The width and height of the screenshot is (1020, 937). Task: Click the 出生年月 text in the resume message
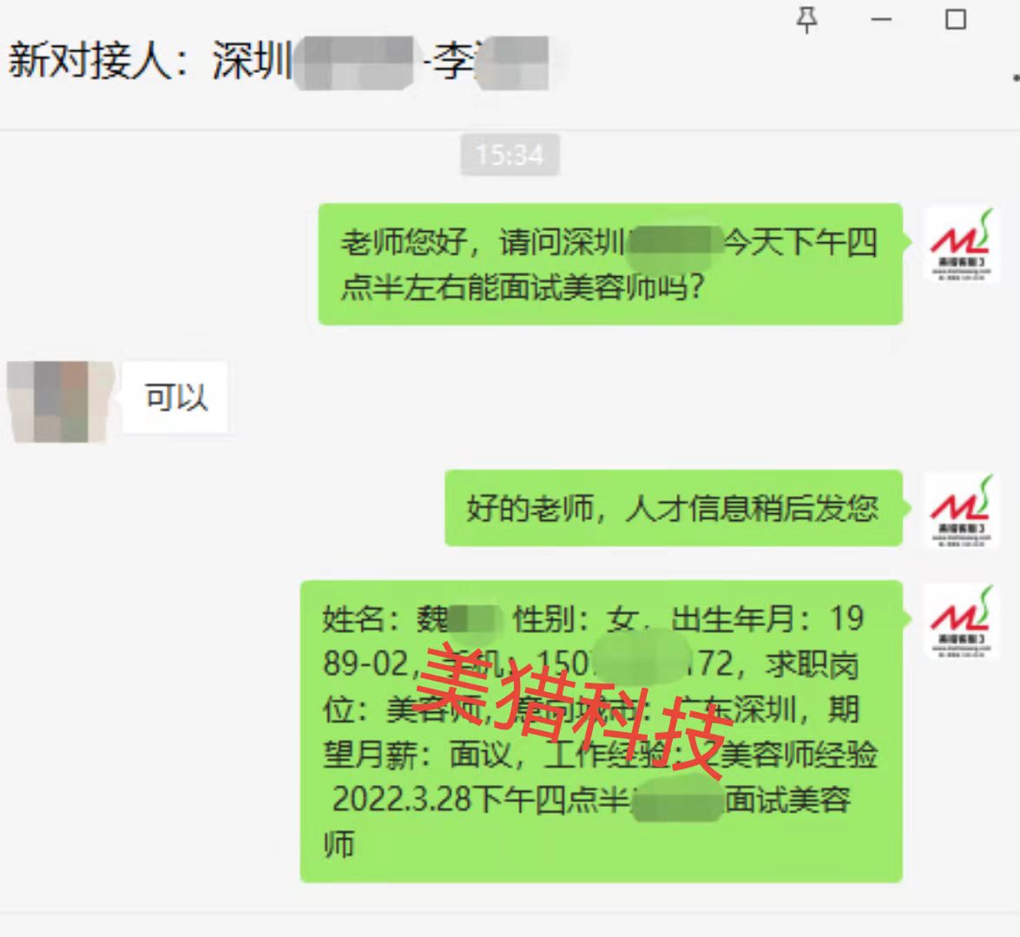point(734,618)
